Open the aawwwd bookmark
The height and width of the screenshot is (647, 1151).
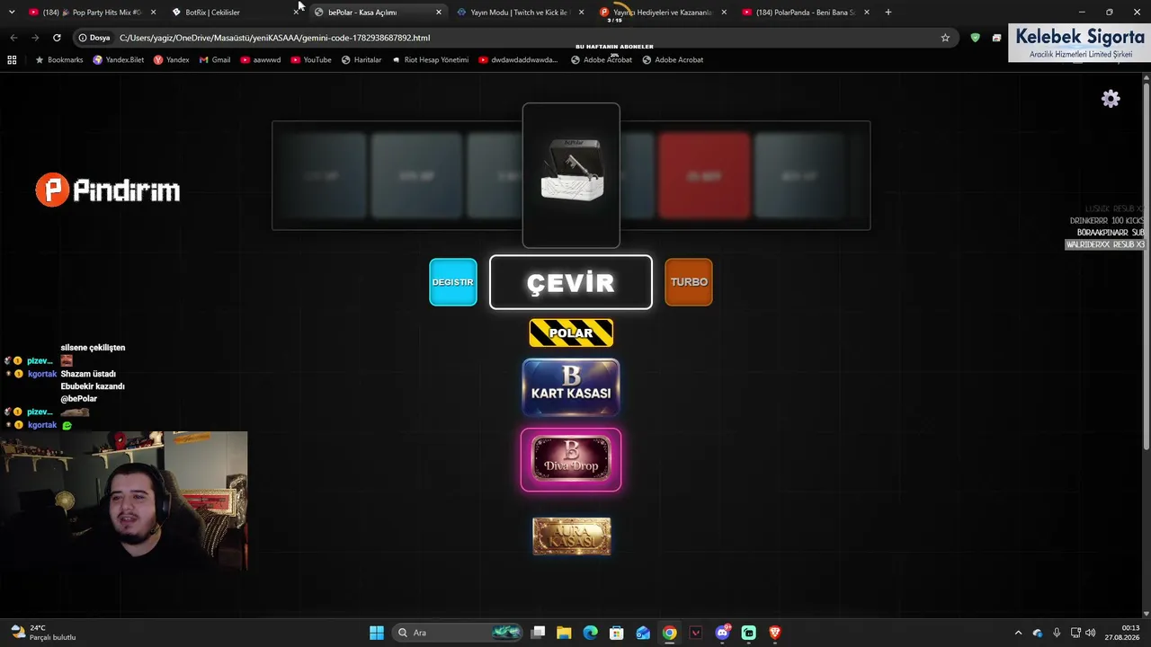click(x=261, y=60)
